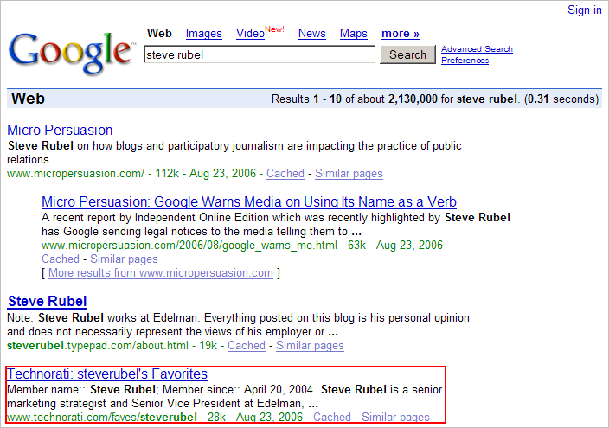
Task: Open Google Warns Media on Using Its Name result
Action: click(x=249, y=202)
